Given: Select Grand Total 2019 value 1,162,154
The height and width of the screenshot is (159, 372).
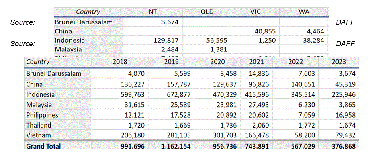Looking at the screenshot, I should [x=176, y=146].
